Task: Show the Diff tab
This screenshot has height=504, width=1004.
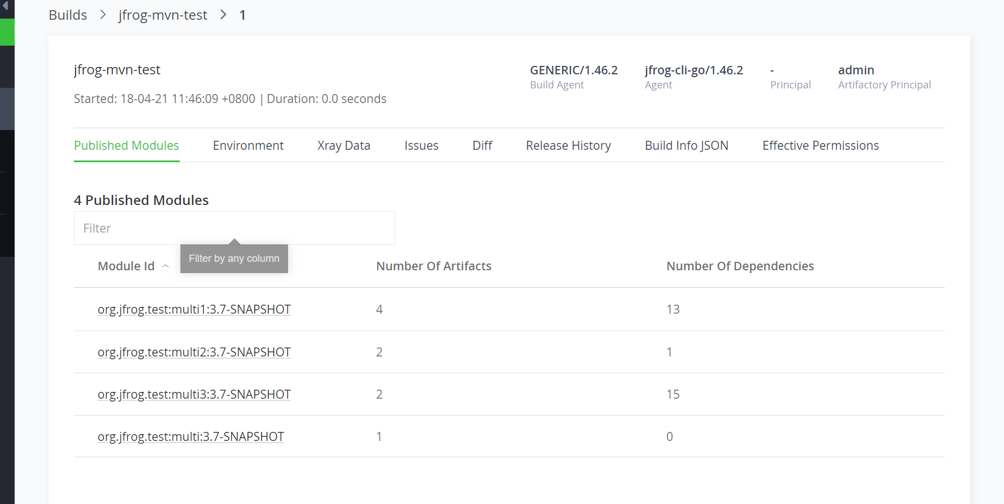Action: pos(483,145)
